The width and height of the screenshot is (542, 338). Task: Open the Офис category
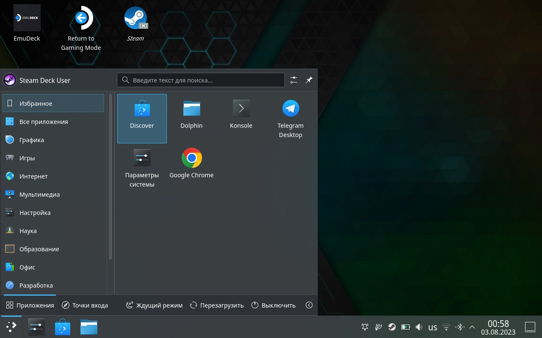pos(53,267)
